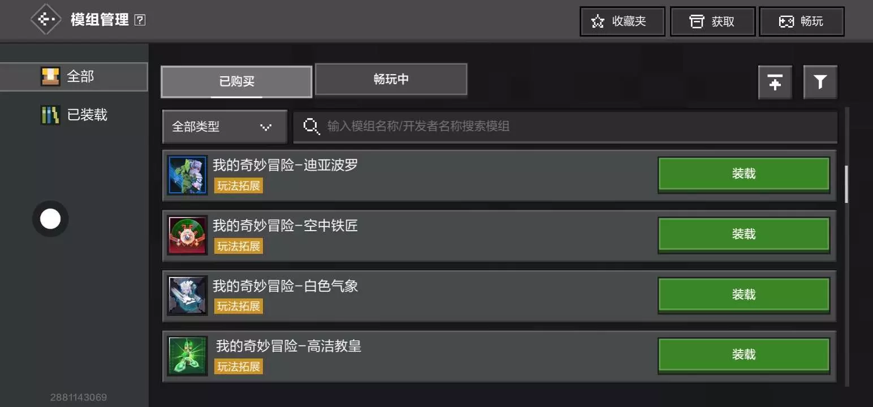Select 全部 in the left sidebar
Screen dimensions: 873x407
tap(74, 76)
